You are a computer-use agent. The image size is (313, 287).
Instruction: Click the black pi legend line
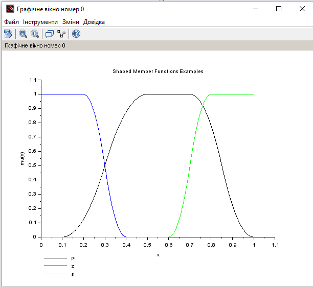[56, 258]
